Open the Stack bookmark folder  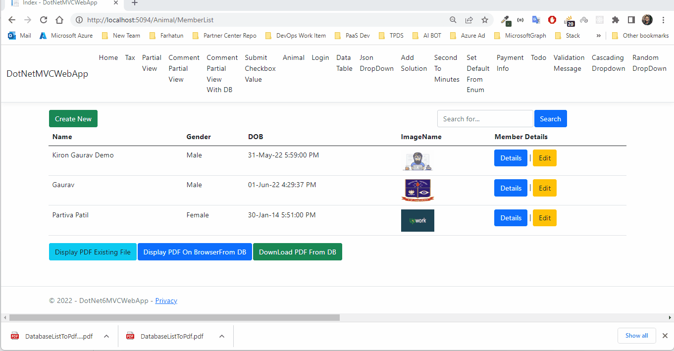tap(568, 36)
